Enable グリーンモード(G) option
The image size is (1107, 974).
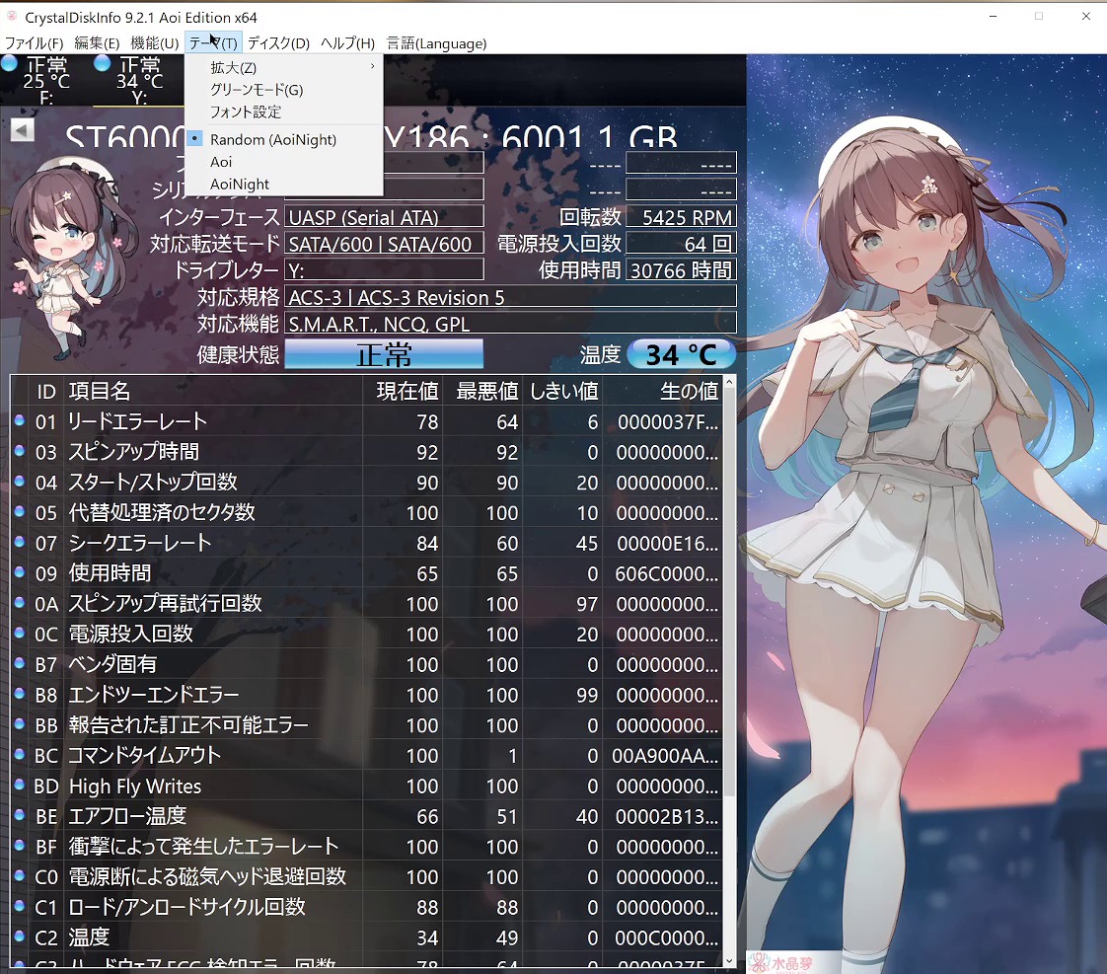(x=284, y=90)
